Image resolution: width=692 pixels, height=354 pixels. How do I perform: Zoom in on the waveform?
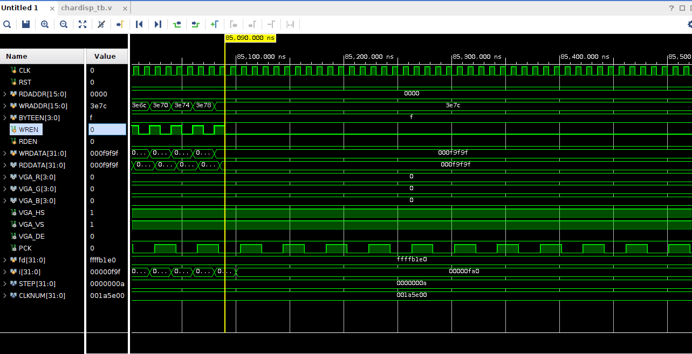point(45,24)
